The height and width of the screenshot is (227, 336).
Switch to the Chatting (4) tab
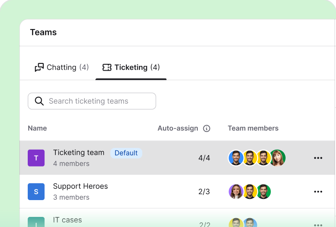(x=62, y=67)
